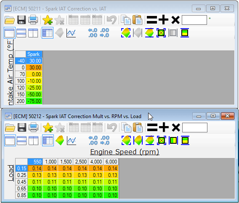Vertical interpolate icon in 50211 window
This screenshot has width=239, height=203.
click(x=149, y=33)
